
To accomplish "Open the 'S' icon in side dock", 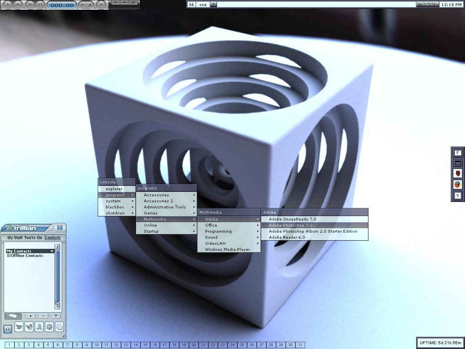I will 458,195.
